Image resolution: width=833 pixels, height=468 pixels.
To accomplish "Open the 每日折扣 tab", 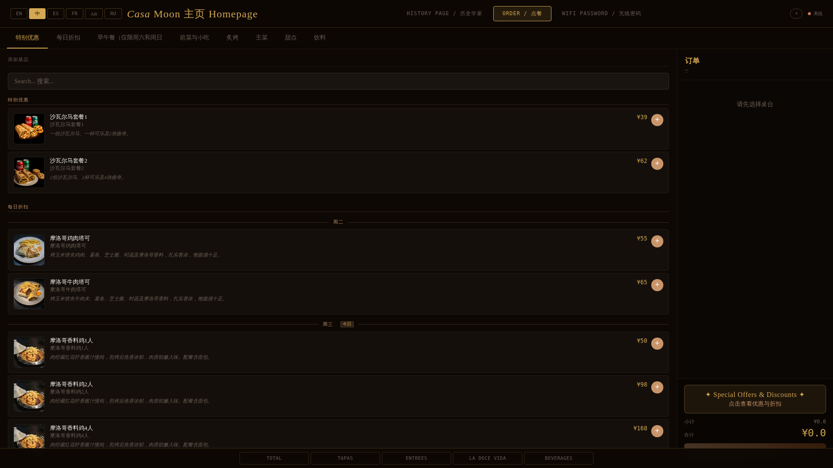I will (x=68, y=38).
